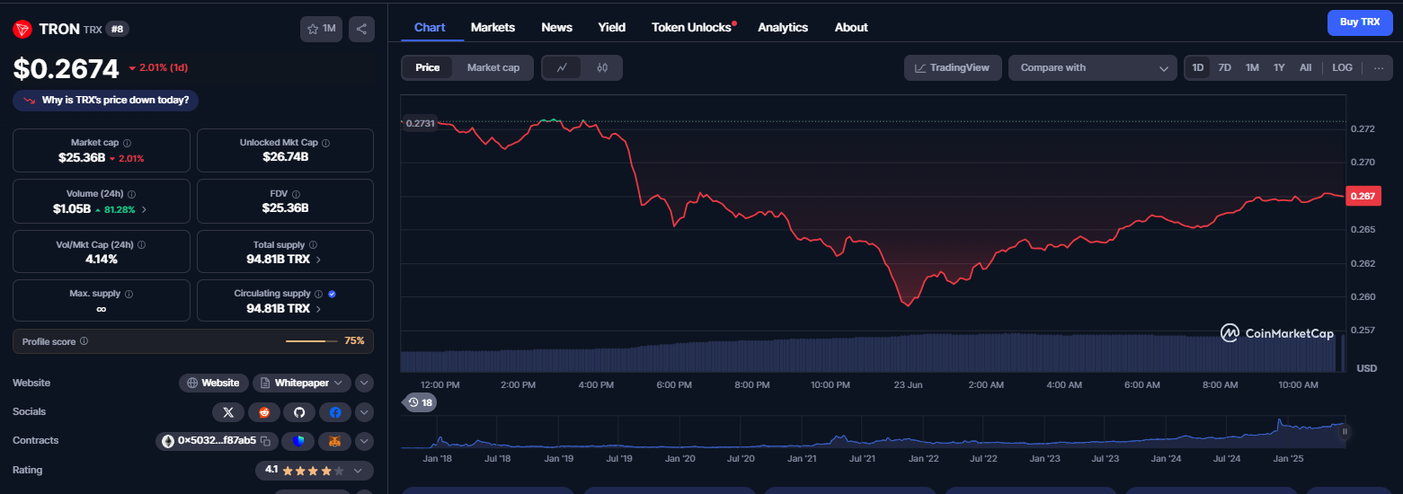Expand the Whitepaper dropdown
The width and height of the screenshot is (1403, 494).
302,383
